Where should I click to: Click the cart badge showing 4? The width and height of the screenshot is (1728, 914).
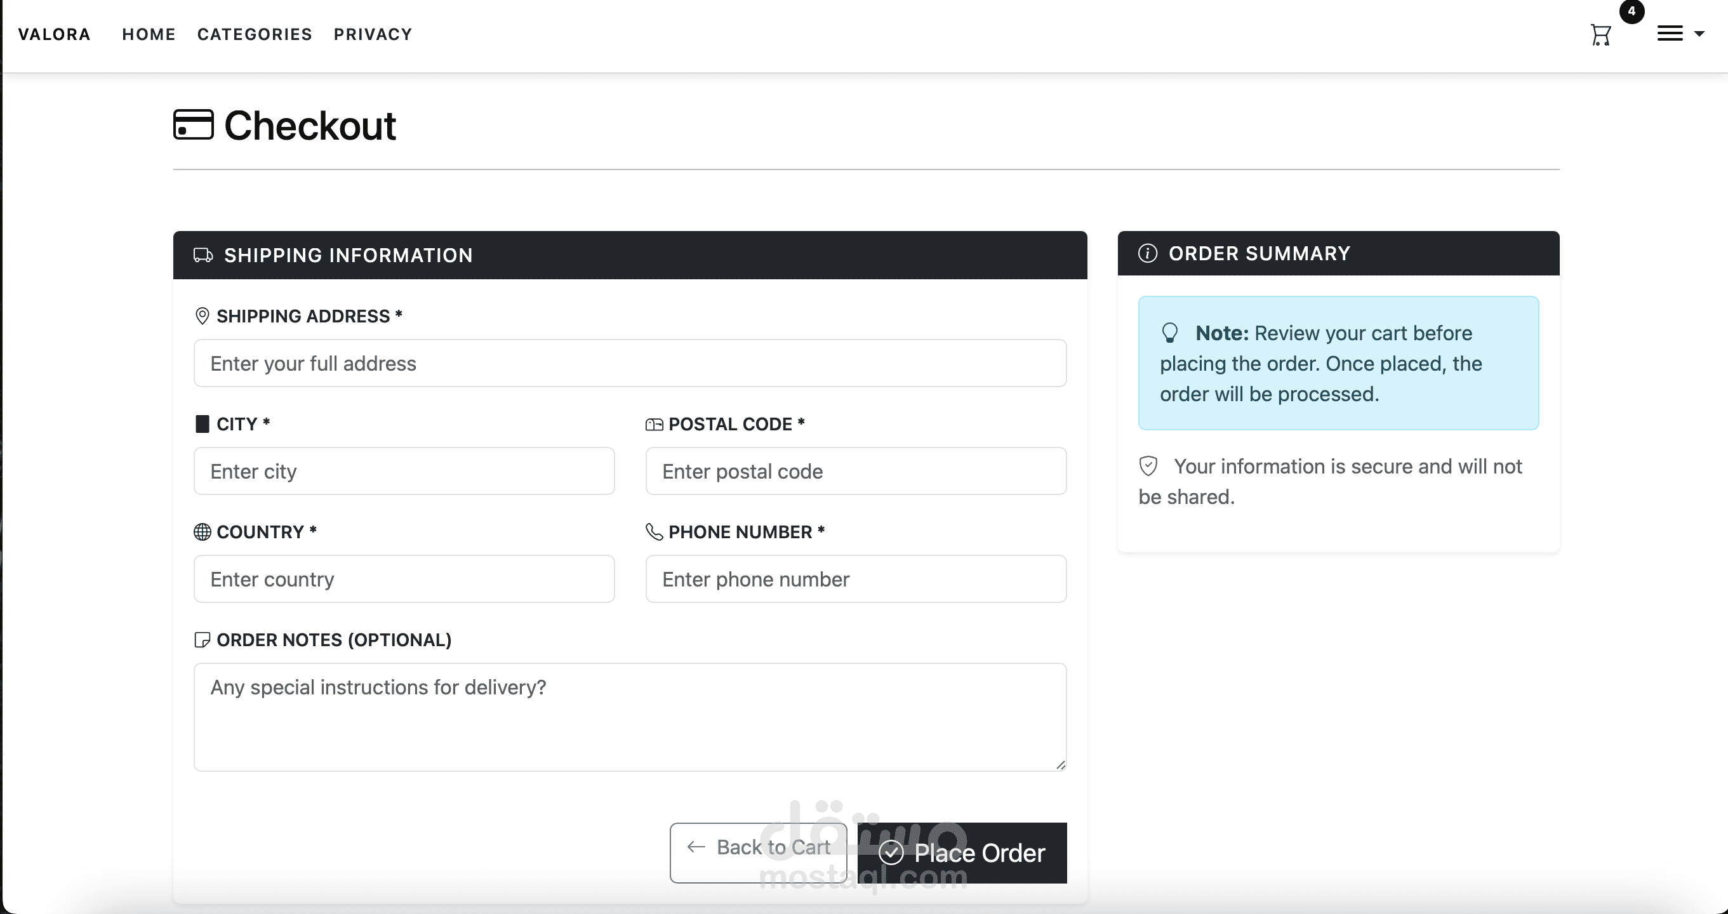tap(1632, 11)
